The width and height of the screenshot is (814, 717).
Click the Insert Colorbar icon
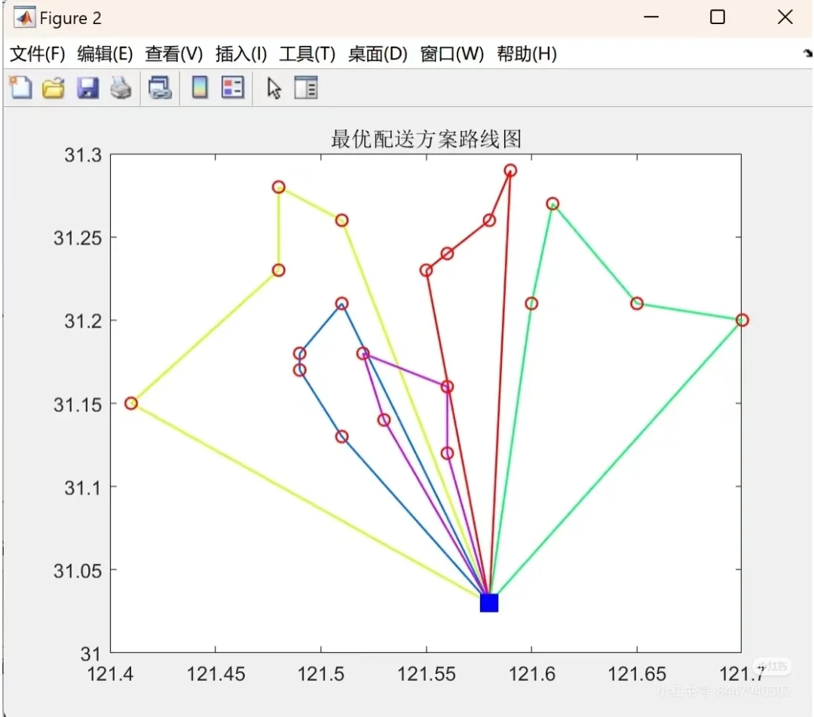pos(200,87)
